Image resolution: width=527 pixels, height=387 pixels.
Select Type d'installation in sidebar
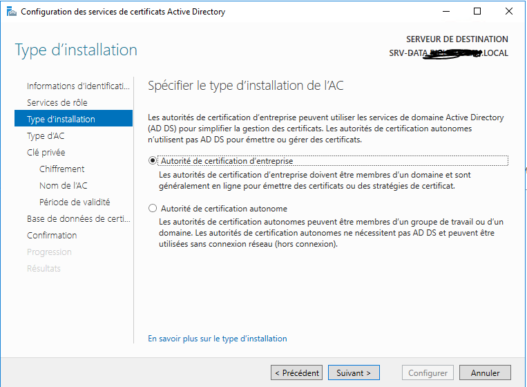(x=73, y=119)
